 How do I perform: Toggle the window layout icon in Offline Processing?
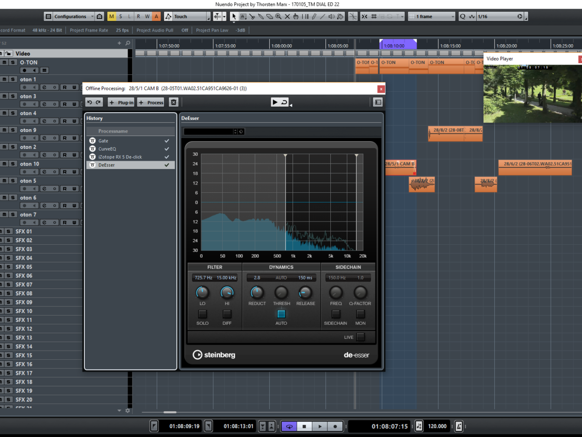pyautogui.click(x=378, y=102)
